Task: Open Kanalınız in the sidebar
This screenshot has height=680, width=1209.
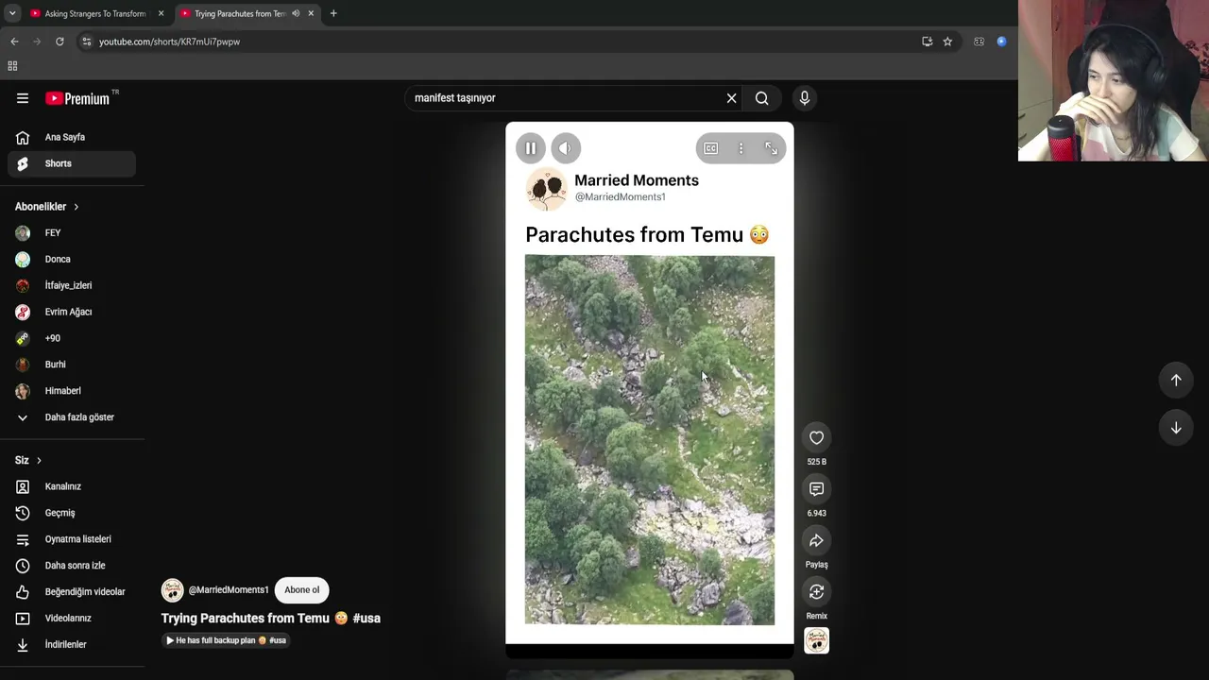Action: (x=72, y=486)
